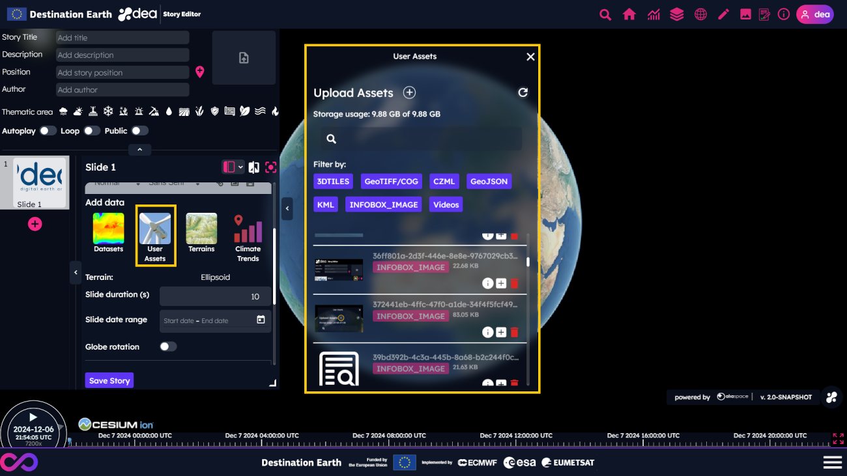This screenshot has height=476, width=847.
Task: Filter assets by Videos
Action: pos(446,204)
